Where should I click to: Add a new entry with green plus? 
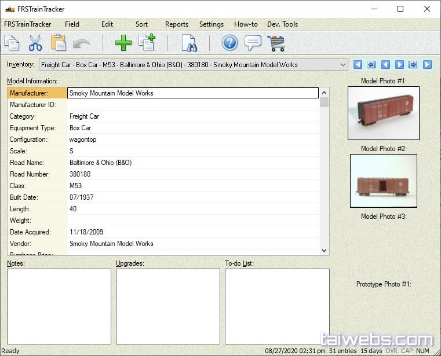tap(123, 43)
